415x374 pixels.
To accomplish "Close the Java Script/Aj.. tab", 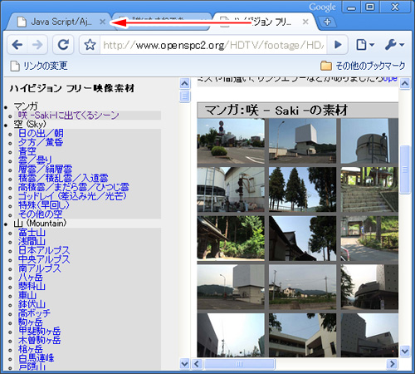I will coord(102,22).
